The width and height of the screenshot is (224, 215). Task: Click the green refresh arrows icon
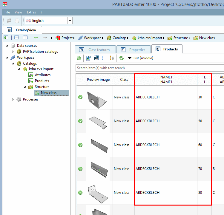[121, 58]
